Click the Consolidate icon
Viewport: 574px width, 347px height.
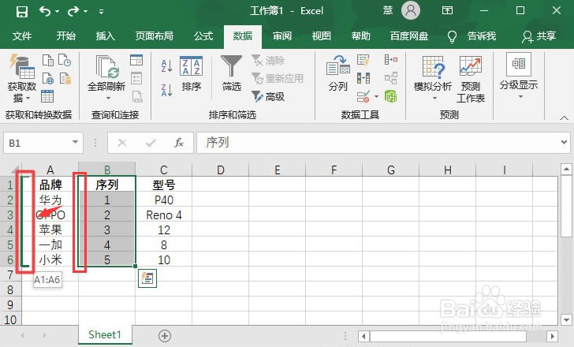click(x=391, y=59)
